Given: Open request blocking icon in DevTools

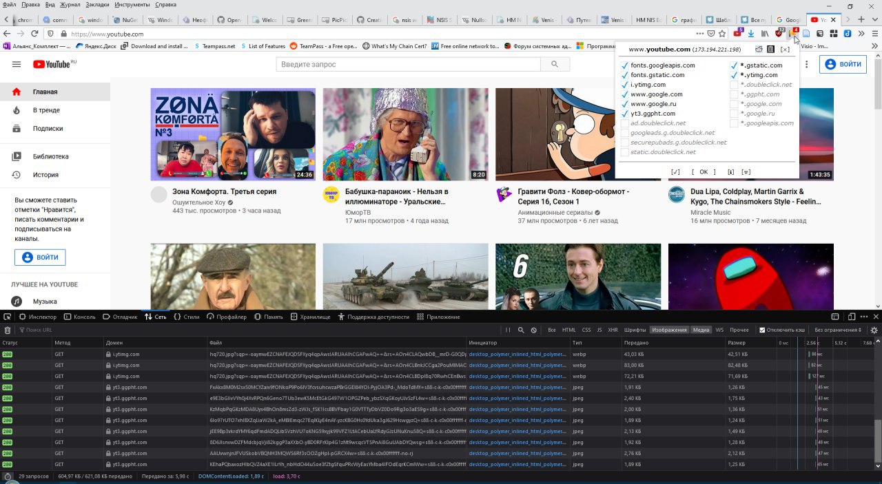Looking at the screenshot, I should (x=533, y=330).
